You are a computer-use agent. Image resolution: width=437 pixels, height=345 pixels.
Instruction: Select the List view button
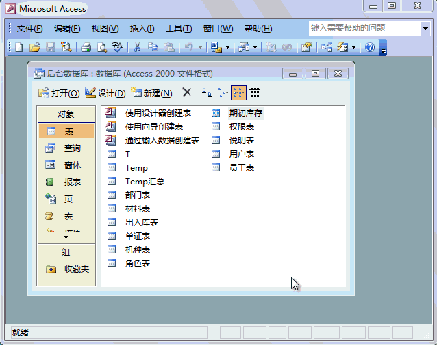[x=238, y=93]
